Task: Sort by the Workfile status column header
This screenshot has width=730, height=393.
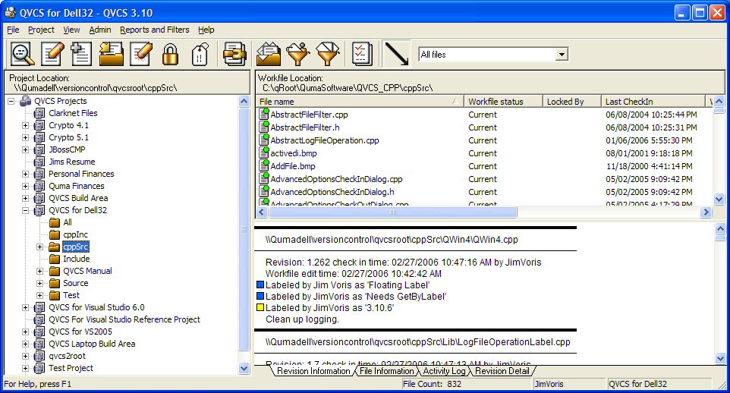Action: coord(503,102)
